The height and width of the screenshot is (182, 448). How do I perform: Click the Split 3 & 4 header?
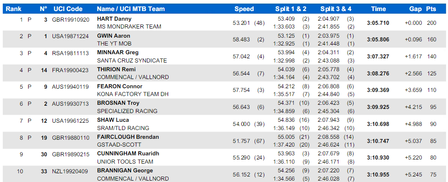point(336,9)
